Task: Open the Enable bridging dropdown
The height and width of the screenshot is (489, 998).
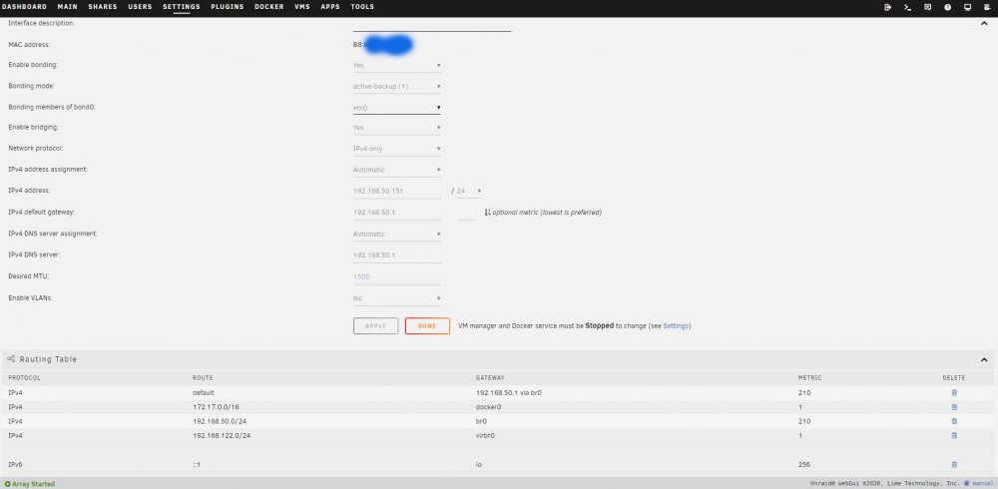Action: pyautogui.click(x=397, y=128)
